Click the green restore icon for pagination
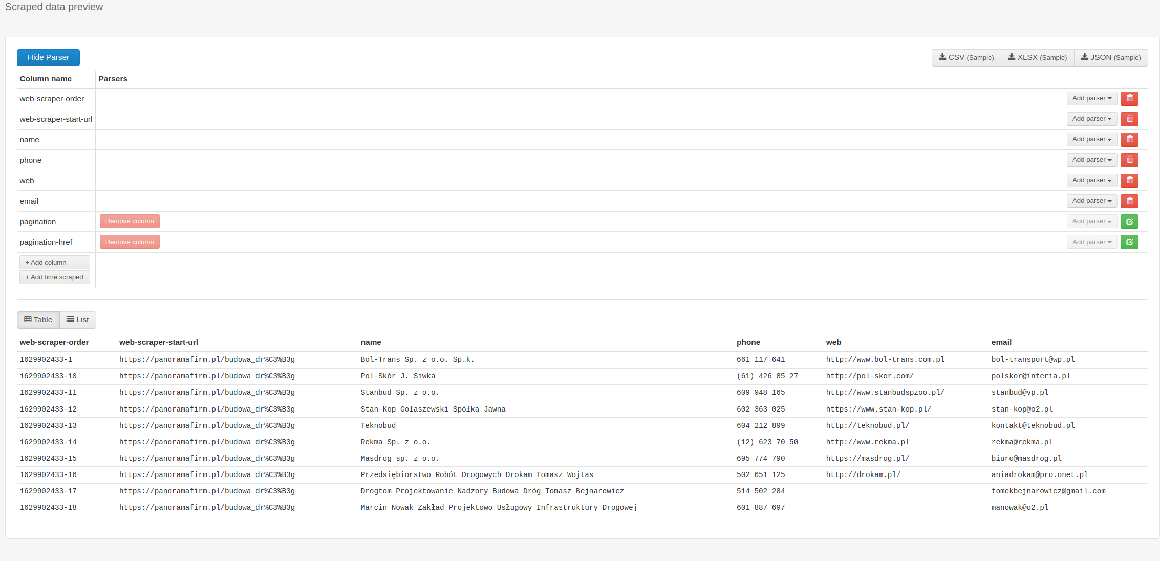The height and width of the screenshot is (561, 1160). point(1129,222)
